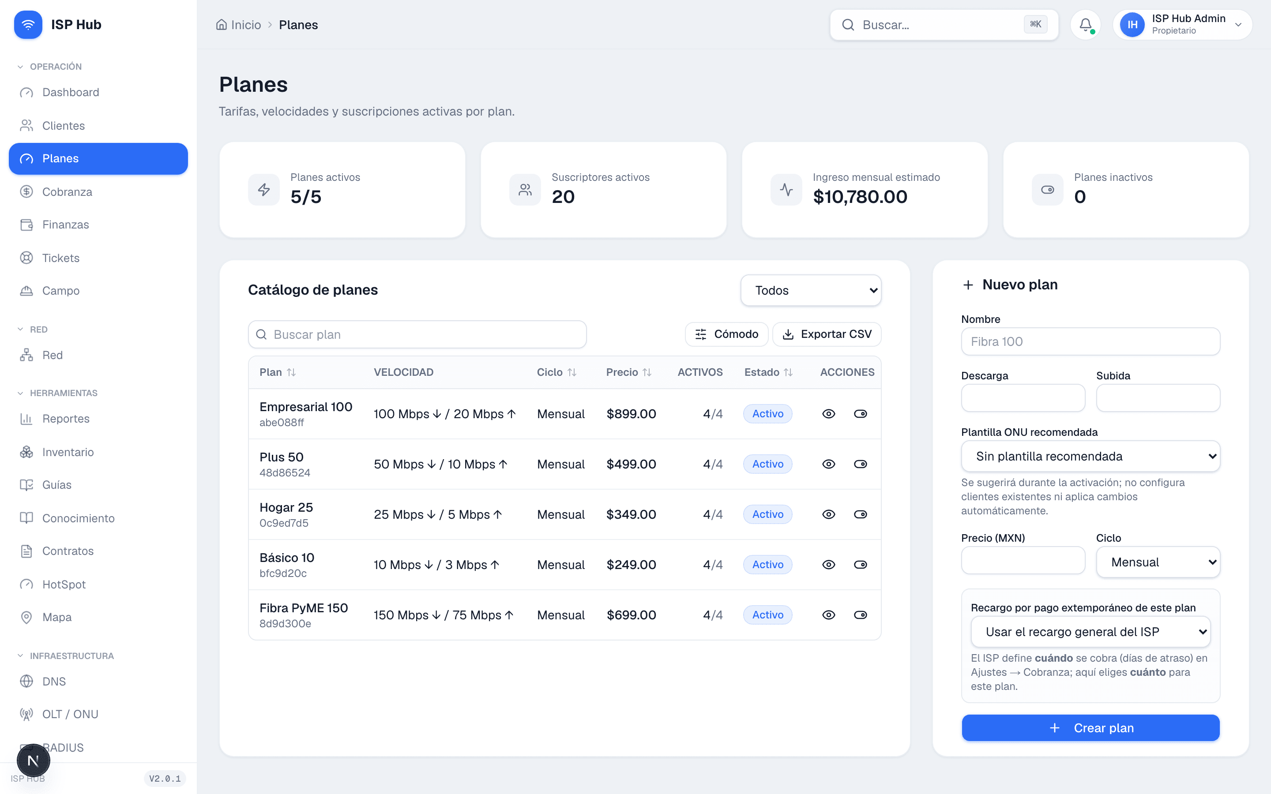Open the N avatar badge at bottom left
1271x794 pixels.
33,760
